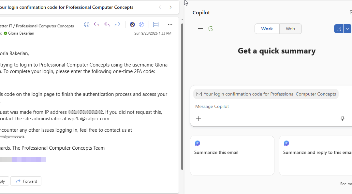The width and height of the screenshot is (352, 194).
Task: Open the apps grid icon
Action: click(156, 24)
